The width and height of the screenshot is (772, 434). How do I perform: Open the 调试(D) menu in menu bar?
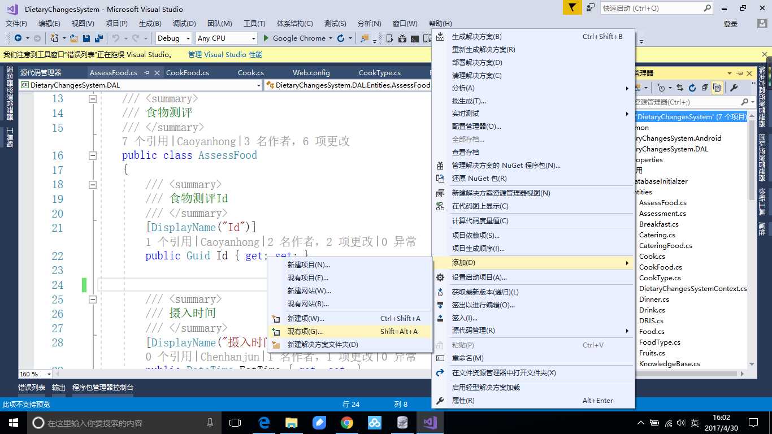[184, 23]
